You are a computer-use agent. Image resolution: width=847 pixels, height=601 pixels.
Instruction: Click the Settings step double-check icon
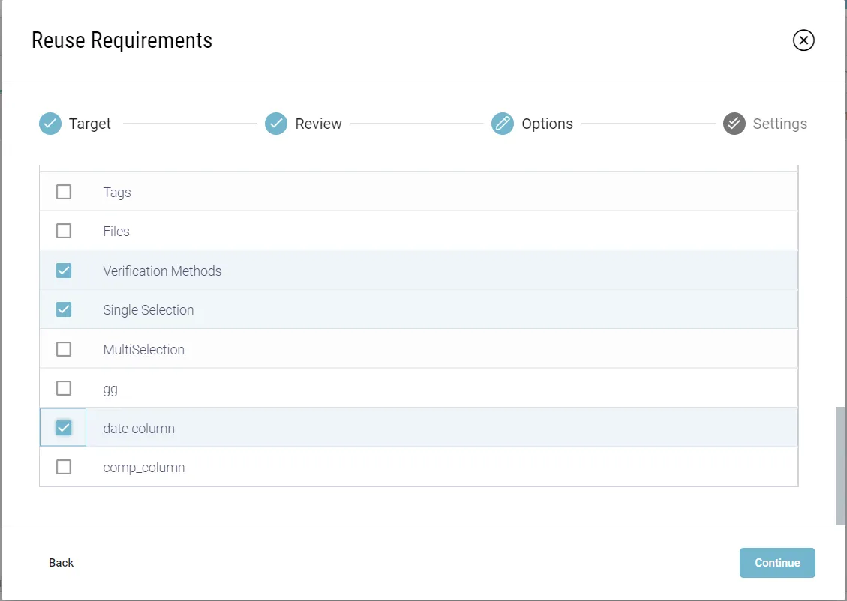[734, 124]
